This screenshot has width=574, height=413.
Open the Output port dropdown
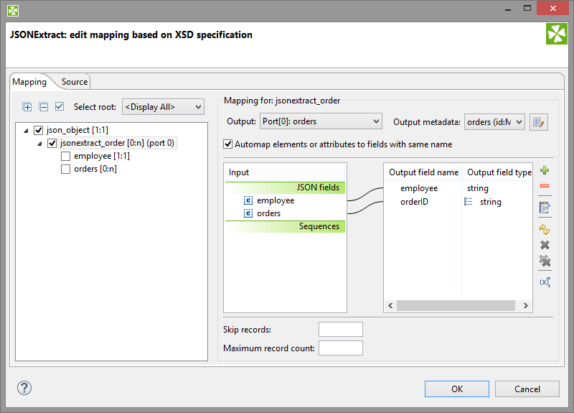(x=320, y=121)
